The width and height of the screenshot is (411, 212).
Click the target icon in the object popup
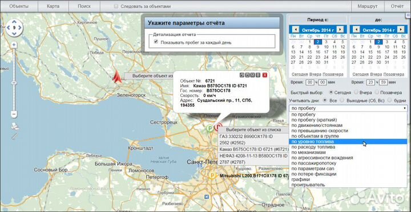(x=258, y=75)
